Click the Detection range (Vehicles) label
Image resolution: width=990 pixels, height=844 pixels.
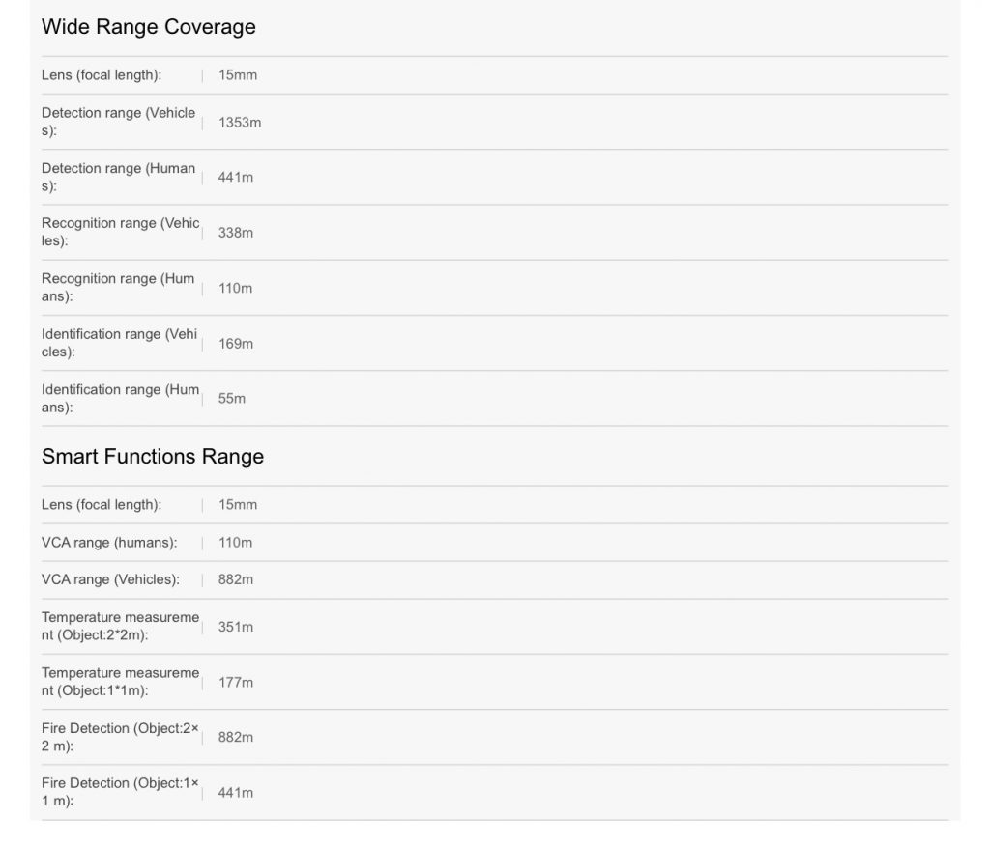[x=118, y=122]
